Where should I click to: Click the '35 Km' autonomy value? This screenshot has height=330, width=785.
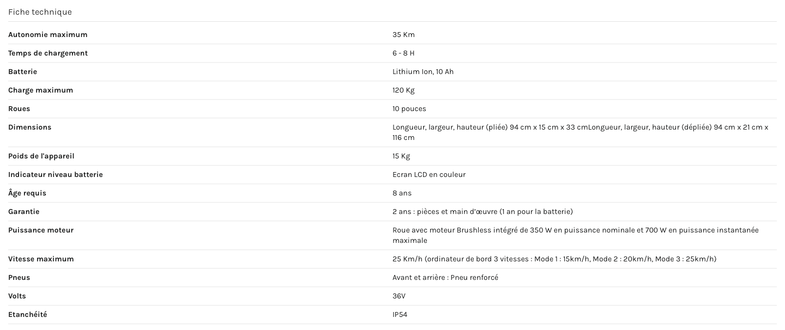pos(403,35)
